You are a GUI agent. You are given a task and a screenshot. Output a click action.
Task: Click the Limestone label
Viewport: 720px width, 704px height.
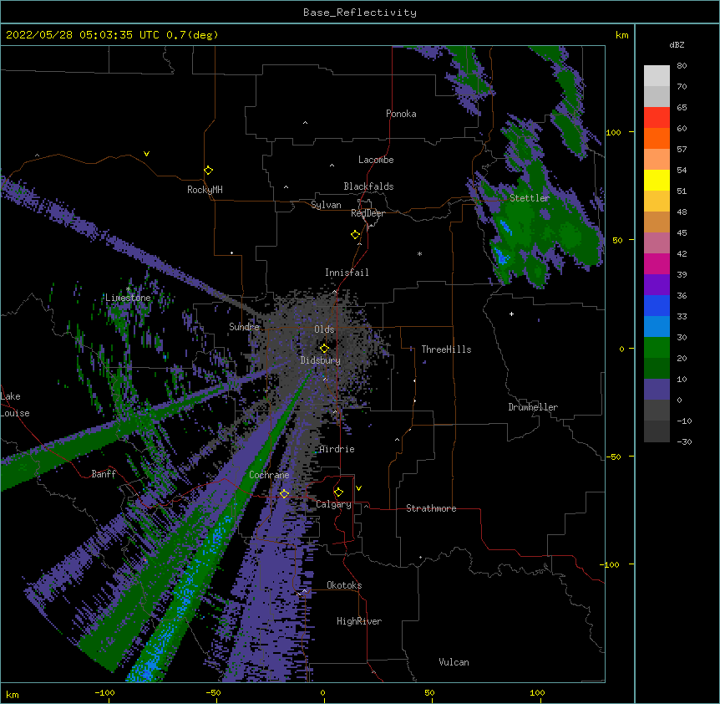coord(128,298)
